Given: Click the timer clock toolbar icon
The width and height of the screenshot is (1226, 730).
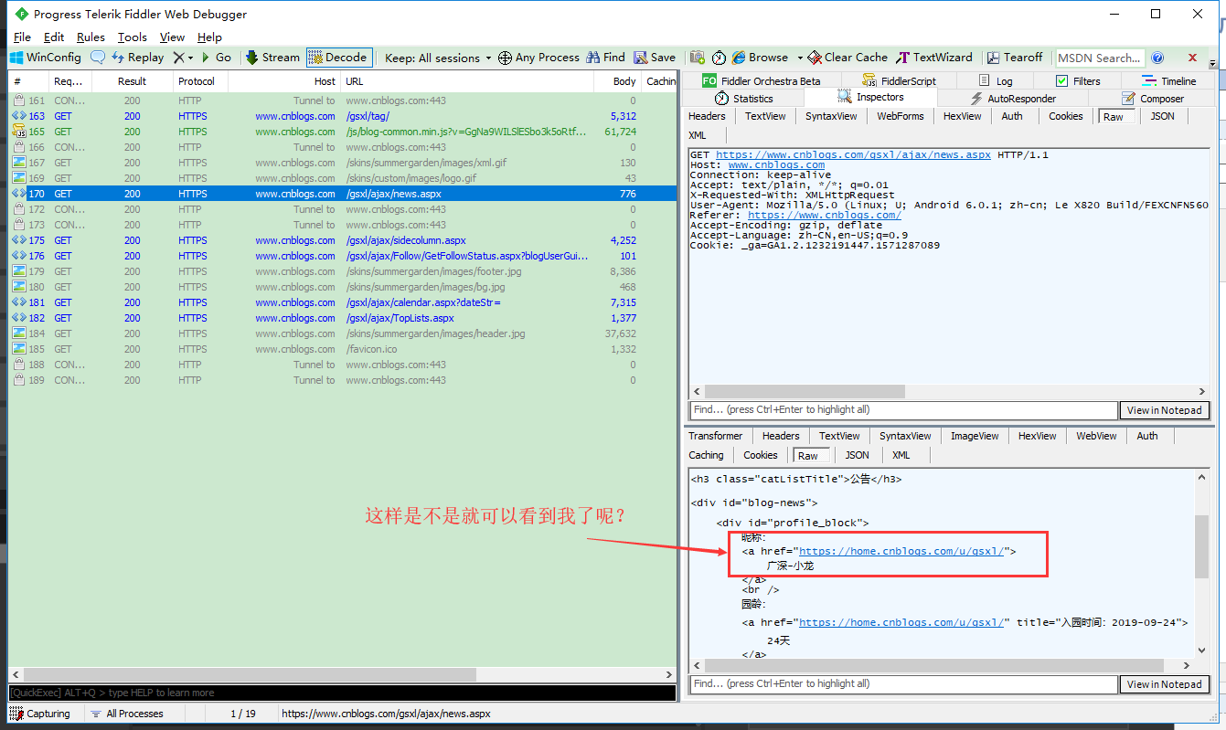Looking at the screenshot, I should pos(719,58).
